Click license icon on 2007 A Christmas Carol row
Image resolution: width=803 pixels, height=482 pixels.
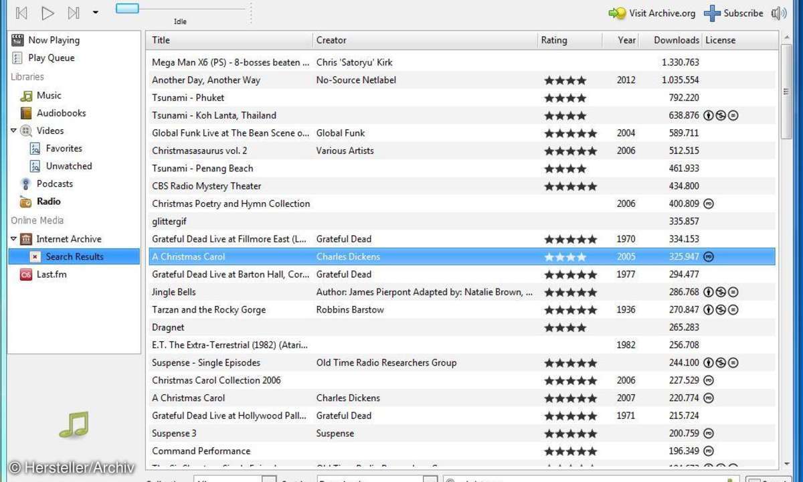(x=709, y=398)
